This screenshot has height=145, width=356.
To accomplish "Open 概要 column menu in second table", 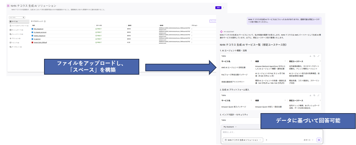I will click(x=285, y=100).
